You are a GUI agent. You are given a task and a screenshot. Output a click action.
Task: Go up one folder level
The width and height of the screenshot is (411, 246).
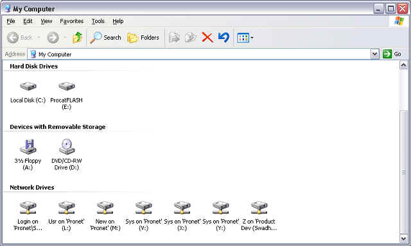click(77, 38)
